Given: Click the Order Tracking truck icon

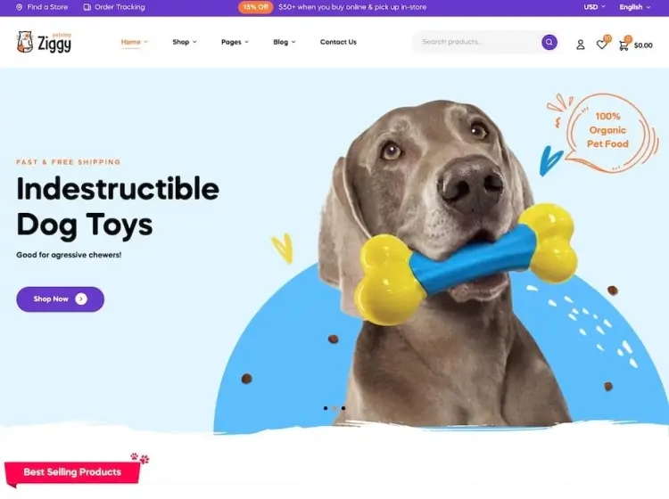Looking at the screenshot, I should [x=87, y=7].
